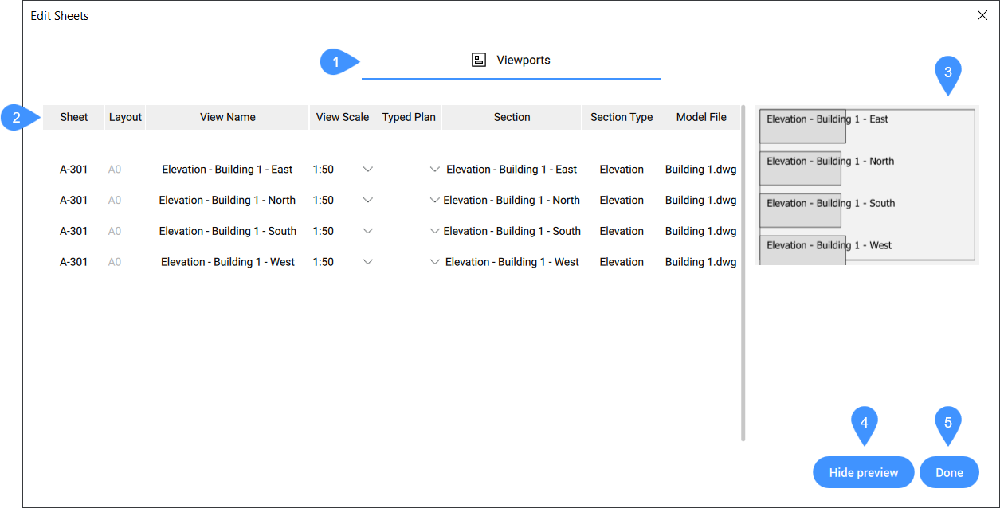Click the Hide preview button
This screenshot has width=1000, height=508.
pyautogui.click(x=864, y=472)
